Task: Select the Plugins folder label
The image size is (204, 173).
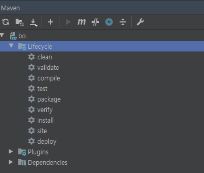Action: coord(38,152)
